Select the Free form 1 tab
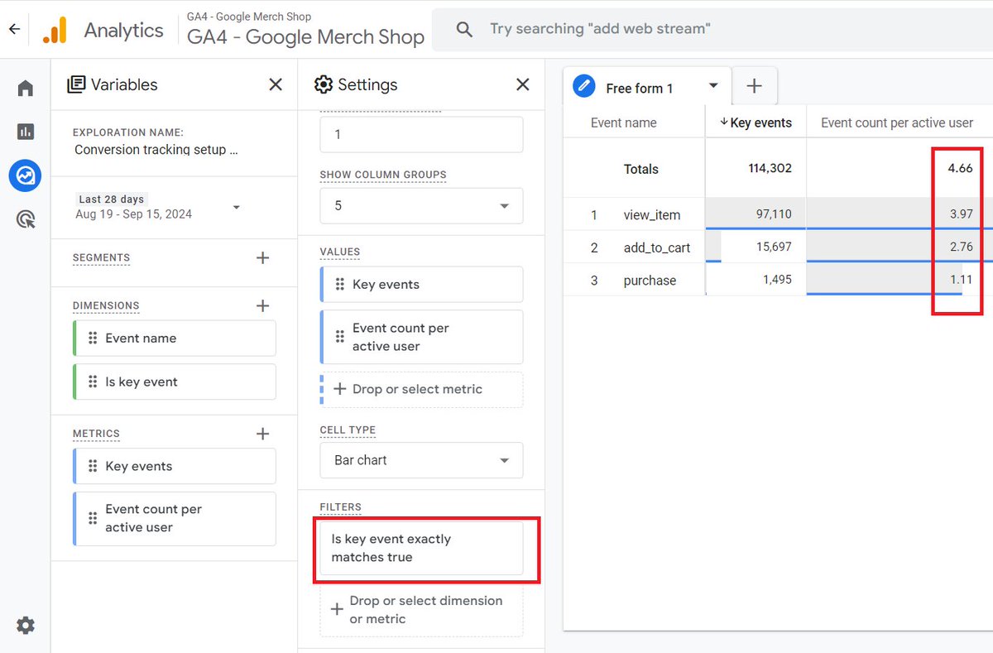993x653 pixels. (647, 87)
